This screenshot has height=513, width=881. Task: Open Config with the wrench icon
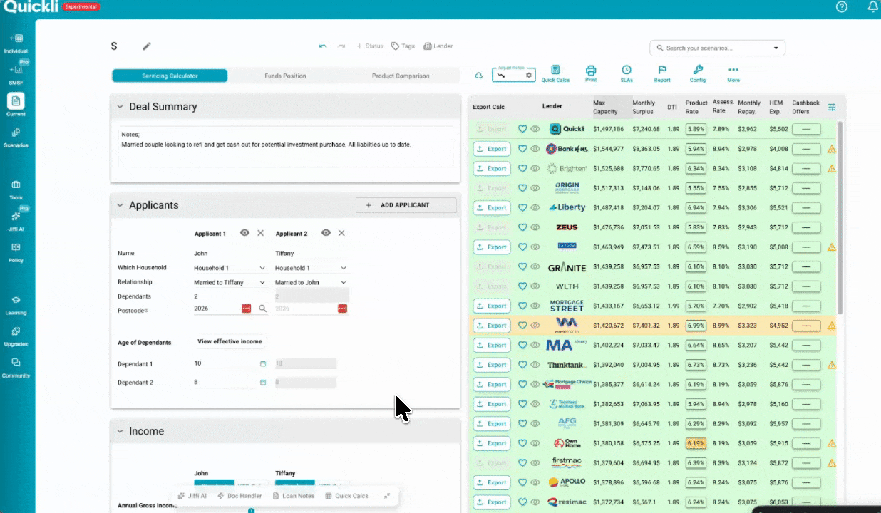tap(698, 71)
